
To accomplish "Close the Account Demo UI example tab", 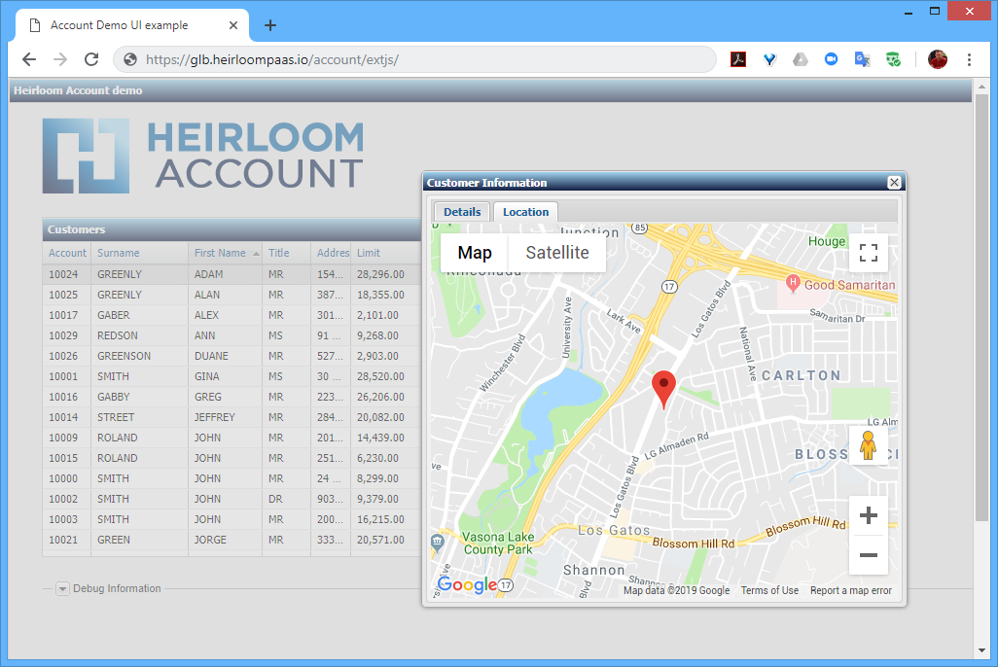I will pos(232,25).
